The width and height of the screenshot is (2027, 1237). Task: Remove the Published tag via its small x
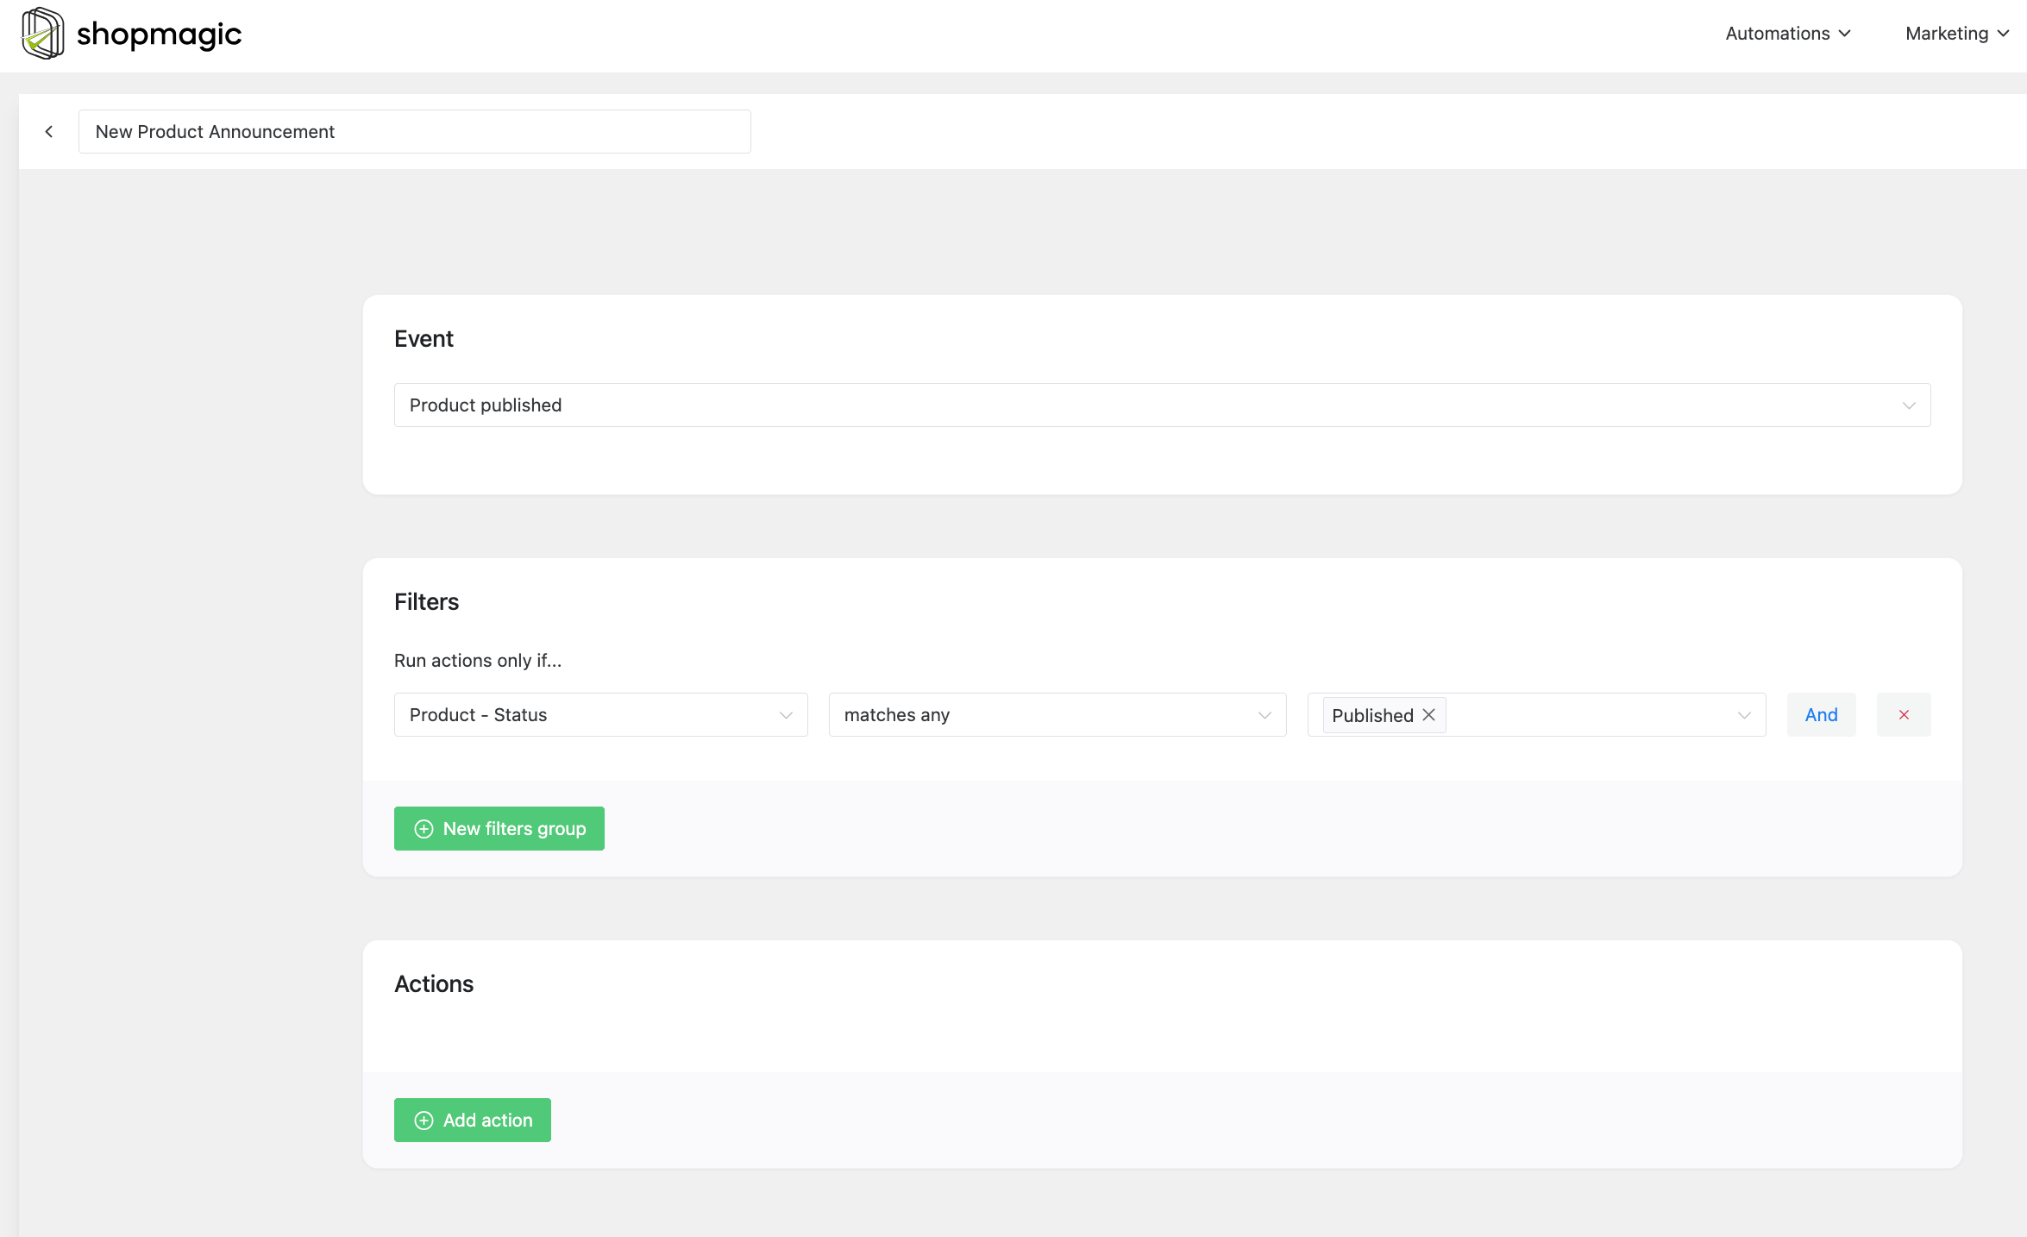pos(1428,714)
